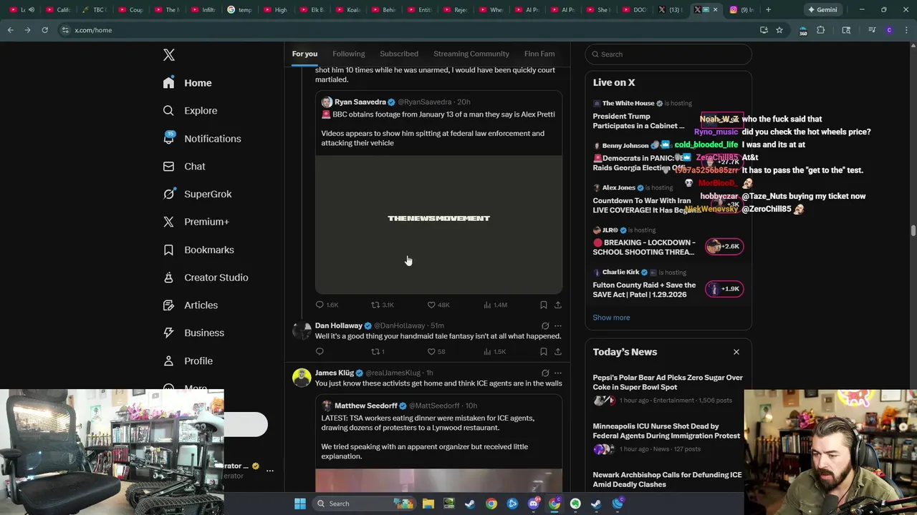This screenshot has height=515, width=917.
Task: Open Creator Studio in the sidebar
Action: tap(205, 278)
